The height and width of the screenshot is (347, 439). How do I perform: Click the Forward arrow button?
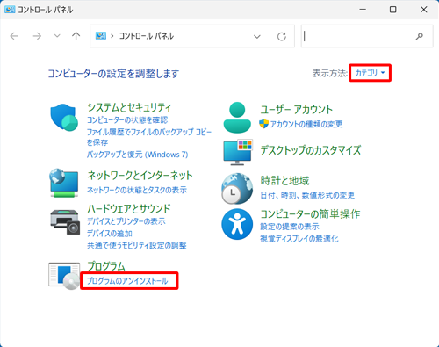37,36
